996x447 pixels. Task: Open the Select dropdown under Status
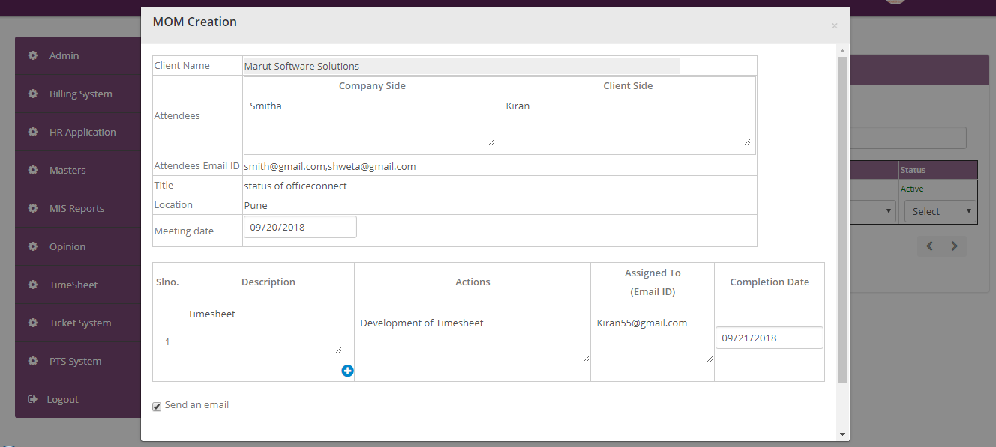pos(940,211)
